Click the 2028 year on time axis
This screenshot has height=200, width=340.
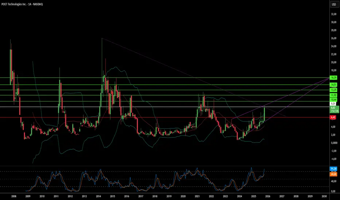(296, 196)
